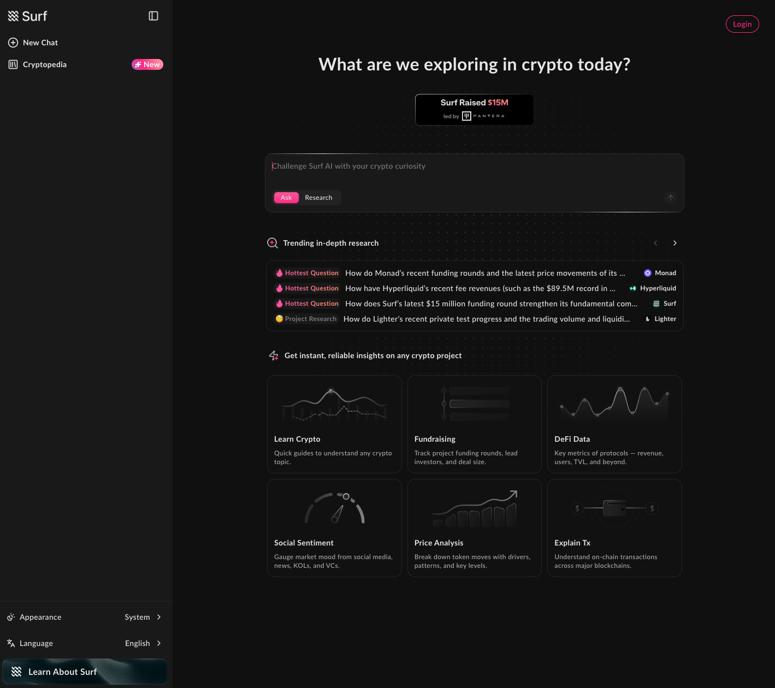775x688 pixels.
Task: Click Learn About Surf button
Action: pyautogui.click(x=85, y=672)
